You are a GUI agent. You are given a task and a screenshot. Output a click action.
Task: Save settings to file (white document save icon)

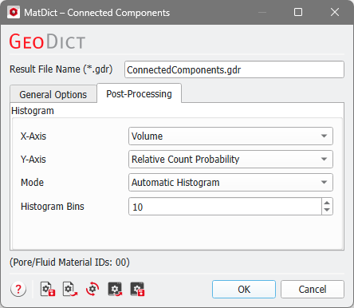[x=48, y=289]
